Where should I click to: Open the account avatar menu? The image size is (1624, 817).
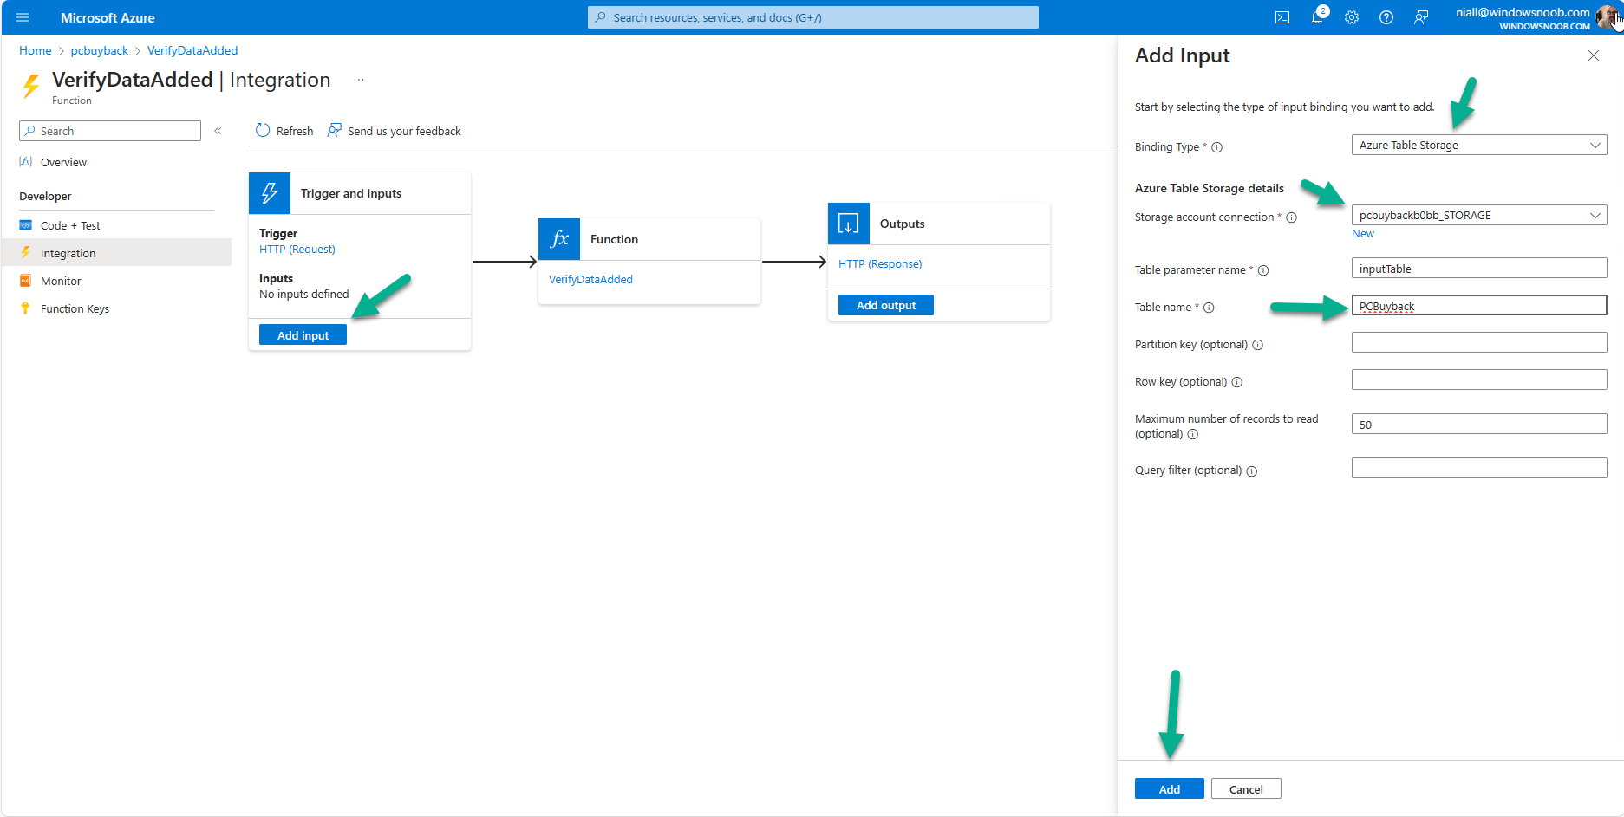1607,17
